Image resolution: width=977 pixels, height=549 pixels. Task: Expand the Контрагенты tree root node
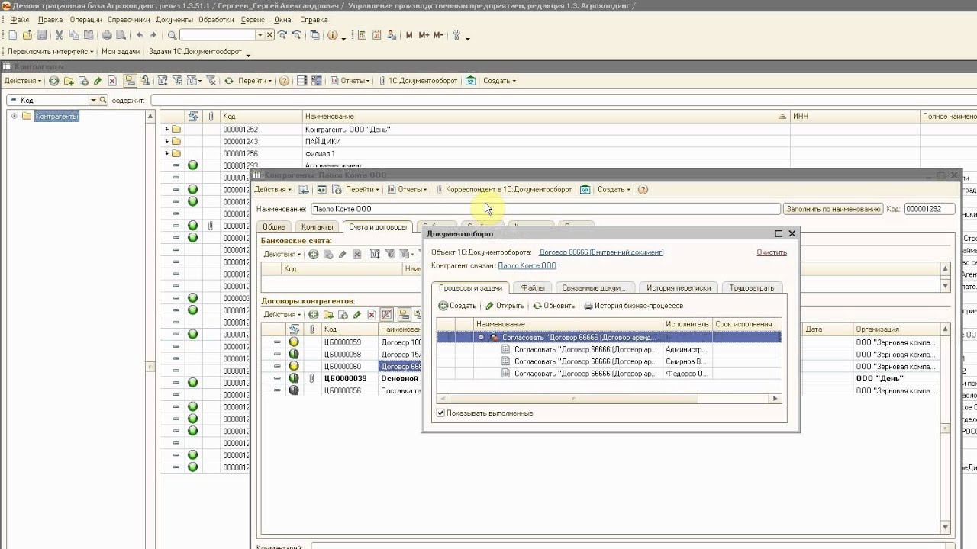14,116
